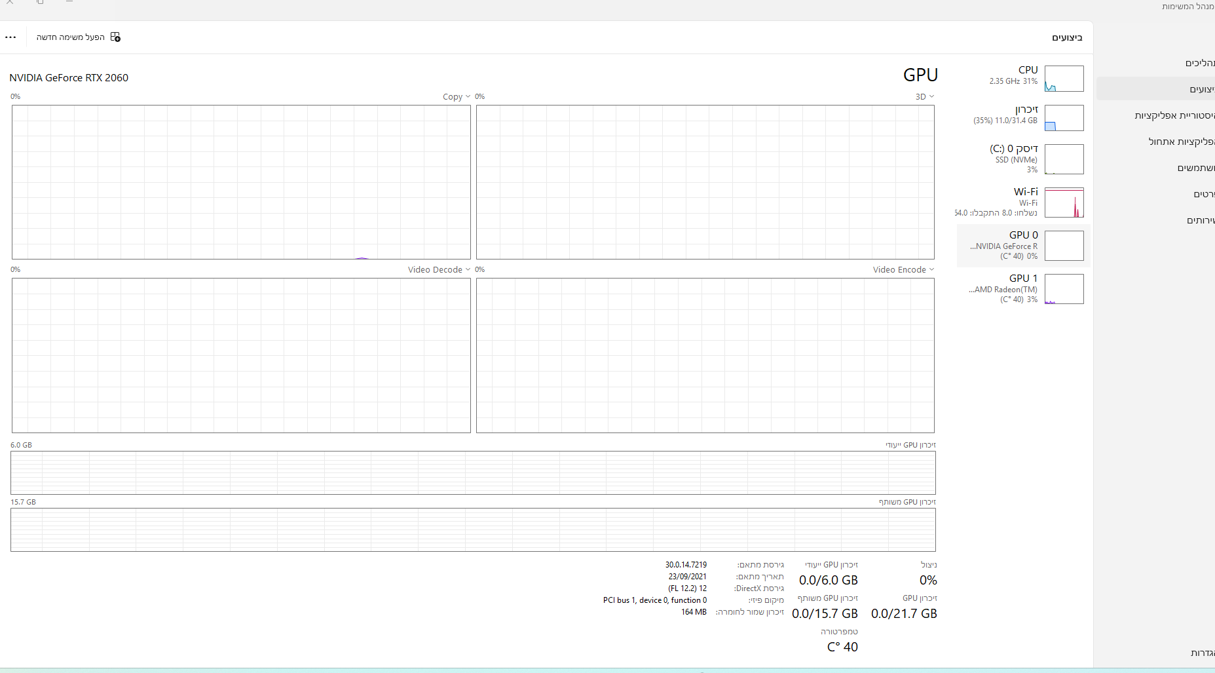This screenshot has height=673, width=1215.
Task: Click the הפעל משימה חדשה text button
Action: [x=71, y=37]
